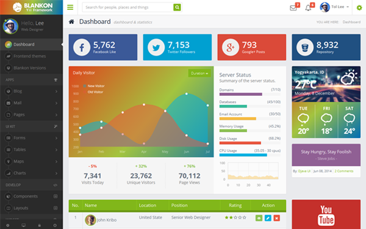The width and height of the screenshot is (366, 229).
Task: Click the green view eye action for John Kribo
Action: click(x=259, y=218)
